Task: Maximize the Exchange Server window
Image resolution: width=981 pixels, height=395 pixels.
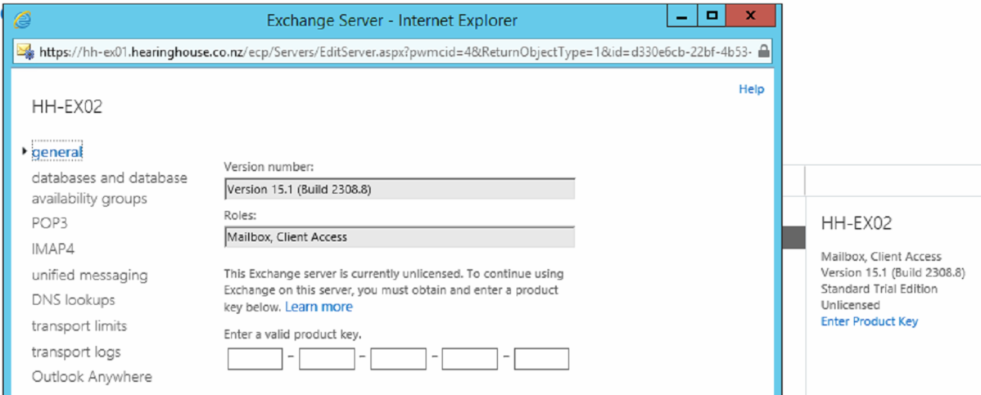Action: [x=712, y=16]
